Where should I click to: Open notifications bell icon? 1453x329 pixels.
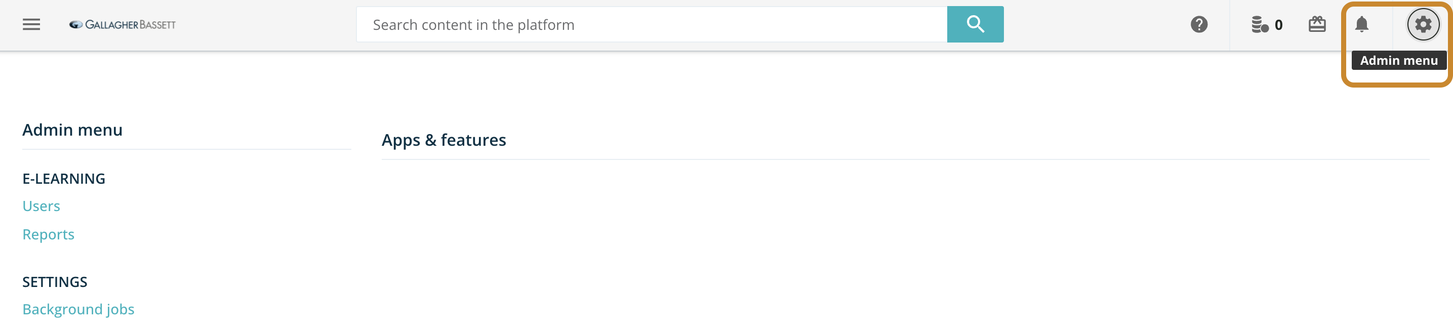(1362, 24)
